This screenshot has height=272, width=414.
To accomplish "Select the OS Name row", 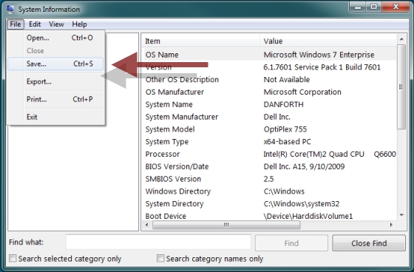I will coord(269,55).
